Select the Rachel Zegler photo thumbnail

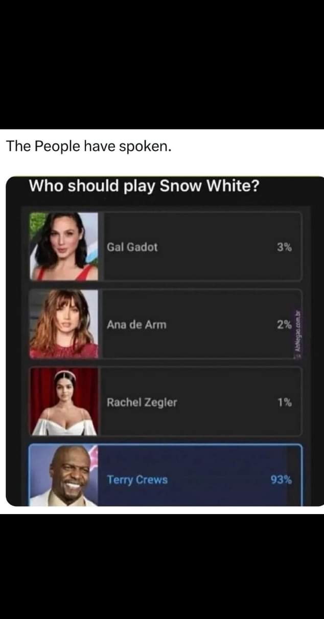64,401
